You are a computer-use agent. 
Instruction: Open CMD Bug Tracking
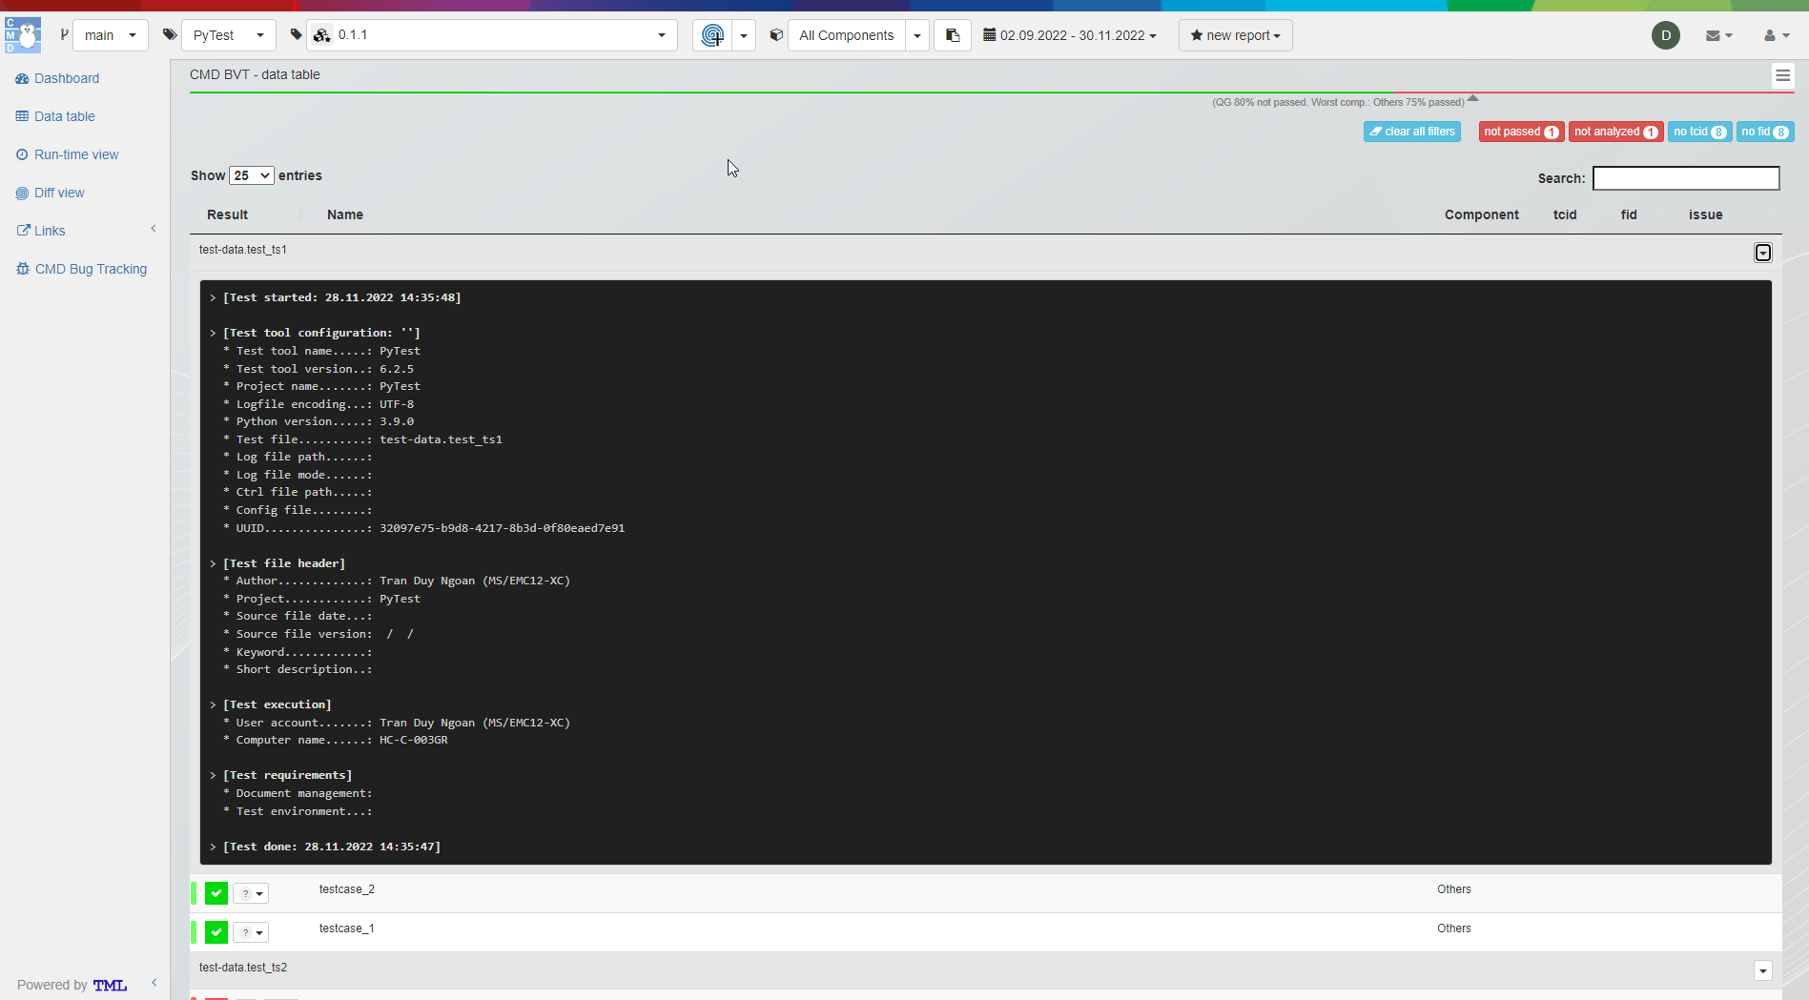pos(91,268)
